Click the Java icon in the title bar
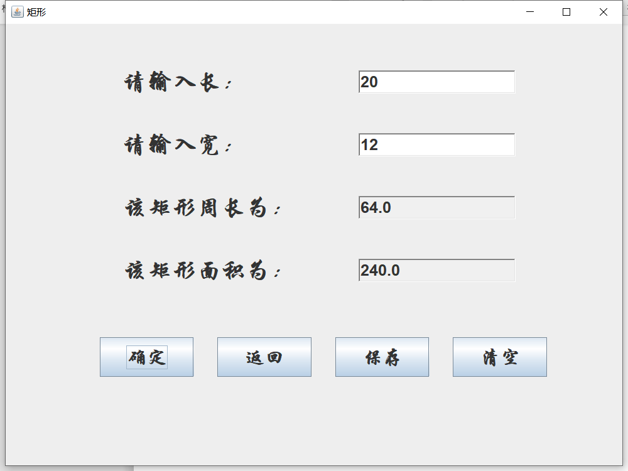 point(17,12)
